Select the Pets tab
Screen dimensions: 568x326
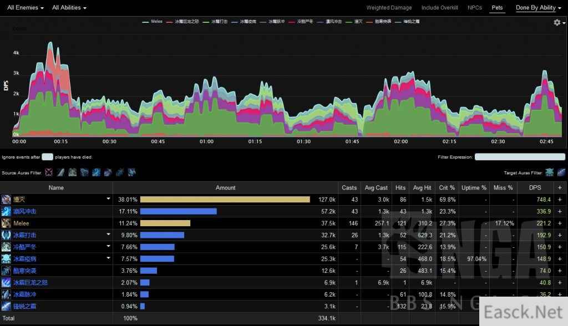tap(498, 8)
